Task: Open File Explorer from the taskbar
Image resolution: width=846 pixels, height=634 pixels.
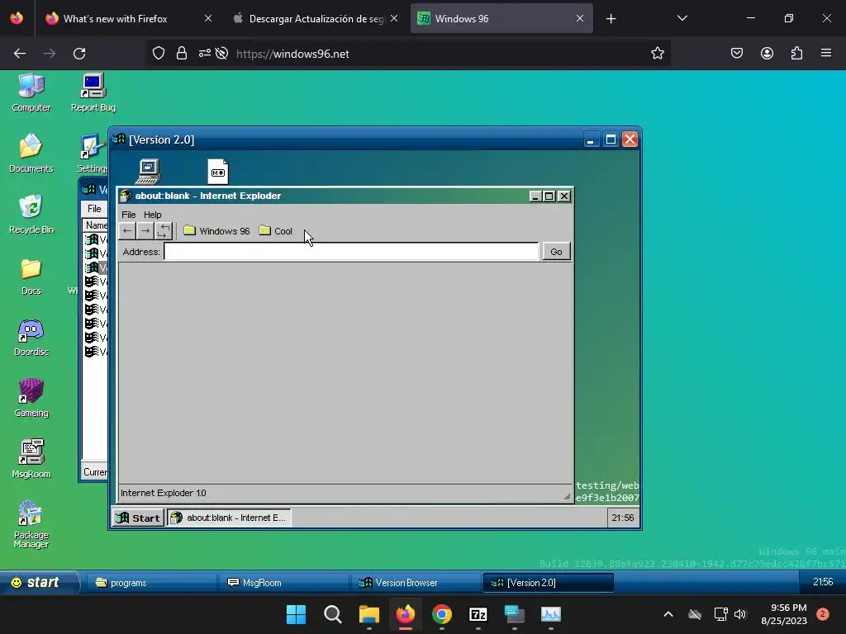Action: (x=369, y=614)
